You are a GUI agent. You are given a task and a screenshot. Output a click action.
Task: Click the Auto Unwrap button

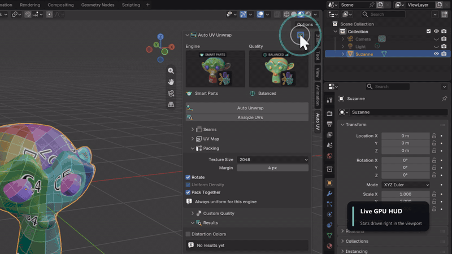pyautogui.click(x=247, y=108)
